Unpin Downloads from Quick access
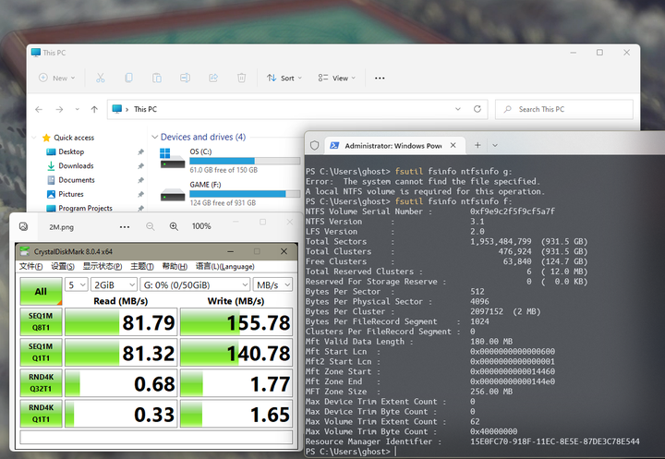 (140, 166)
